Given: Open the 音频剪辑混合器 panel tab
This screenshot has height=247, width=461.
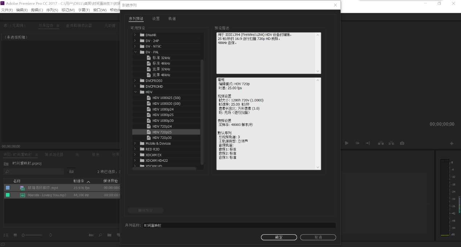Looking at the screenshot, I should pyautogui.click(x=79, y=26).
